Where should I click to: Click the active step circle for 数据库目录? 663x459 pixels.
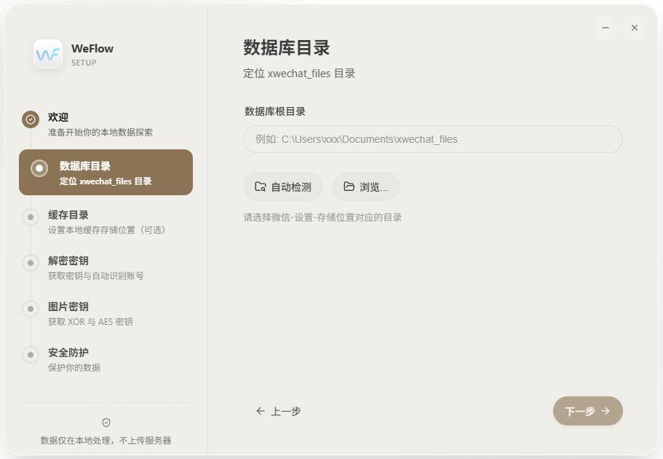[x=39, y=168]
